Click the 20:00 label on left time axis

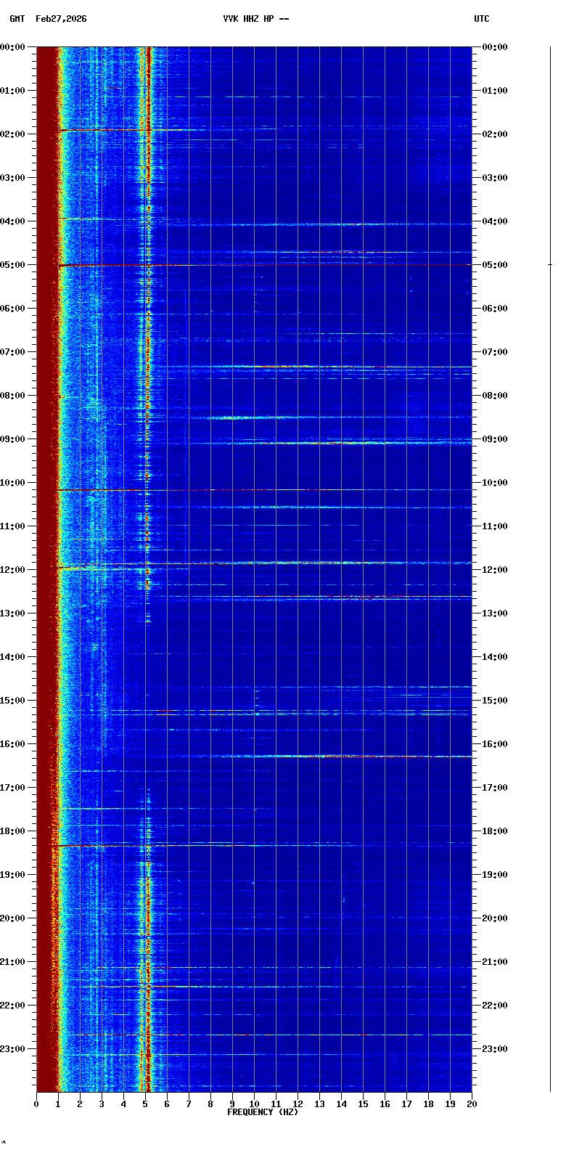[x=13, y=918]
